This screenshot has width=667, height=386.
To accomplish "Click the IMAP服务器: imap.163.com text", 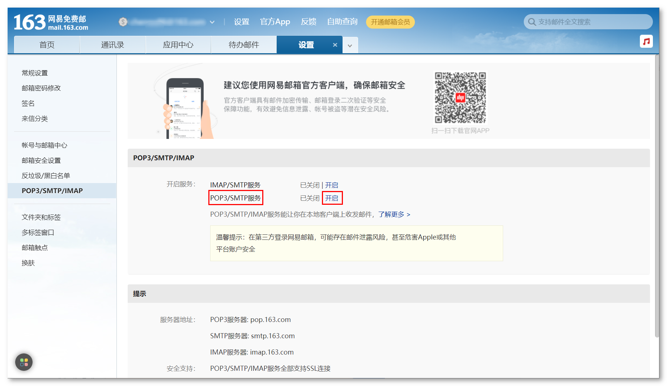I will [252, 352].
